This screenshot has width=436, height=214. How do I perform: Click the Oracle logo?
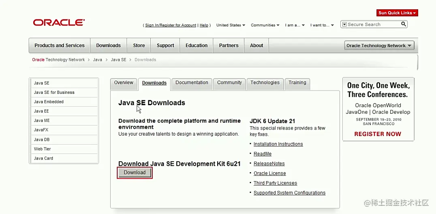tap(59, 22)
